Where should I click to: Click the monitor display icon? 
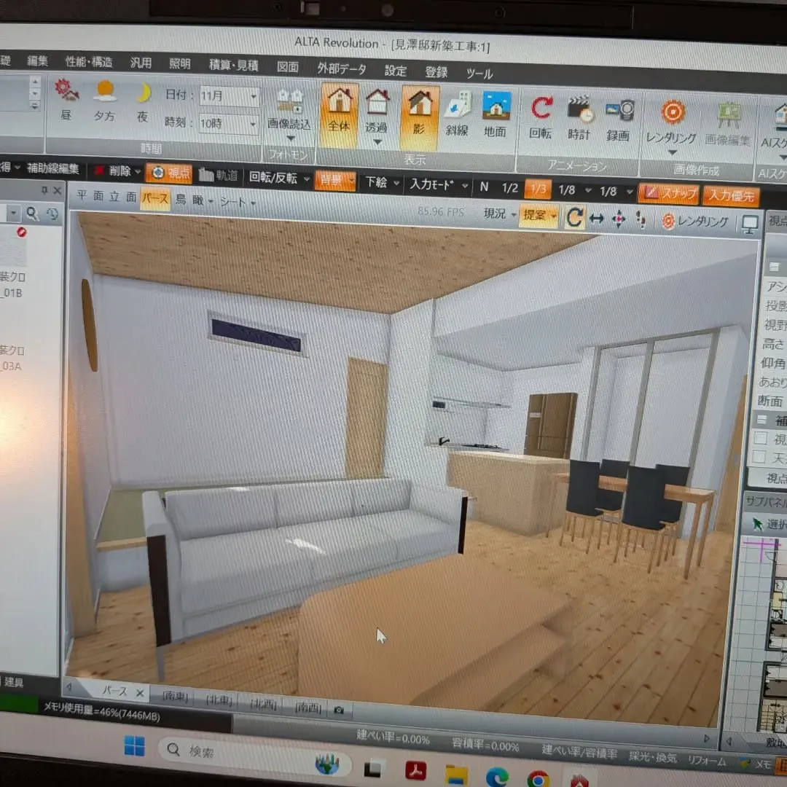750,224
